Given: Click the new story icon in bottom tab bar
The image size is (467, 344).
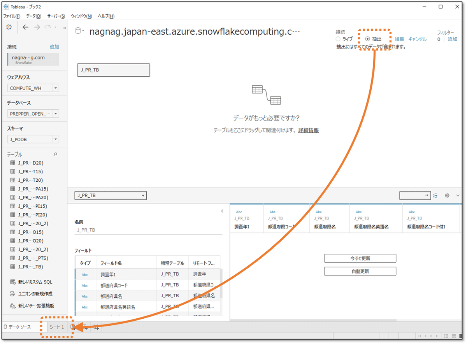Looking at the screenshot, I should (96, 328).
